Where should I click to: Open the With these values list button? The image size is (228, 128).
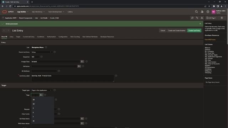pos(82,123)
